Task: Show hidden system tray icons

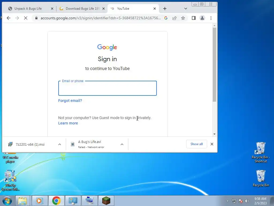Action: [x=227, y=201]
